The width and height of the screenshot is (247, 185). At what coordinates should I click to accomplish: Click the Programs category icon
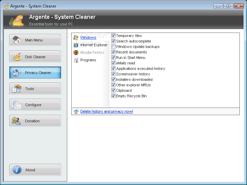pos(76,60)
